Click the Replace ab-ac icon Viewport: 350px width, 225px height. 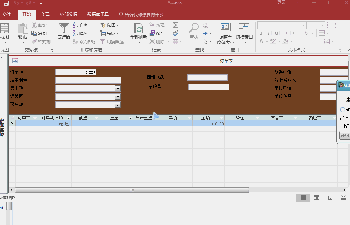point(205,25)
